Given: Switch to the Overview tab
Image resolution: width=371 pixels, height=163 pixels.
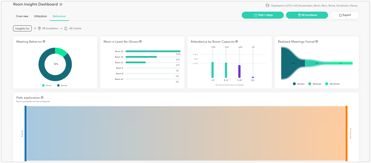Looking at the screenshot, I should [22, 16].
